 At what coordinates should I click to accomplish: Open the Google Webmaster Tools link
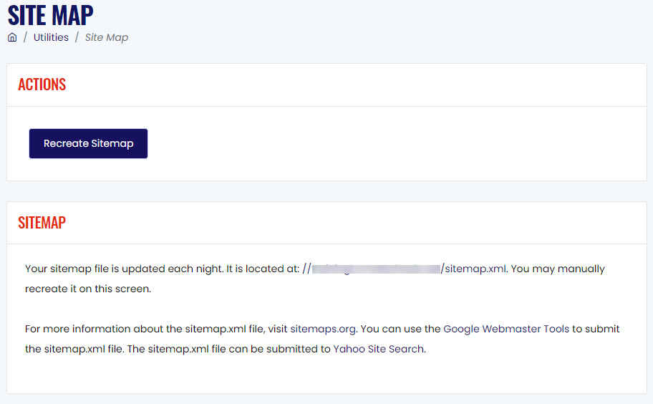pyautogui.click(x=506, y=329)
